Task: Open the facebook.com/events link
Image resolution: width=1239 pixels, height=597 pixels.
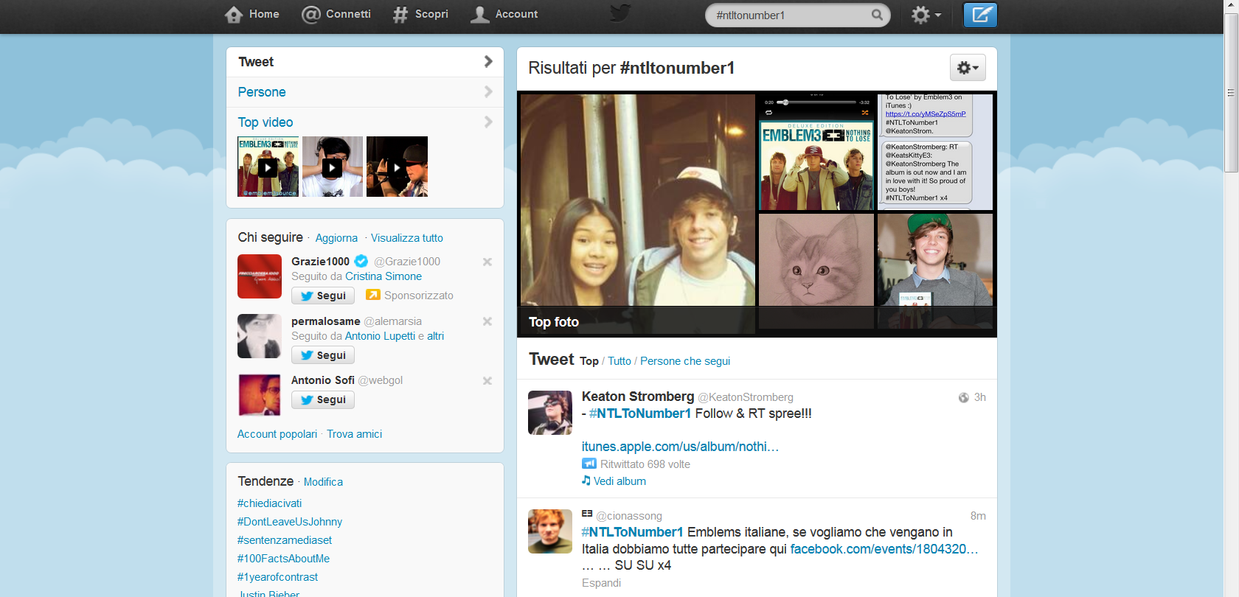Action: tap(884, 549)
